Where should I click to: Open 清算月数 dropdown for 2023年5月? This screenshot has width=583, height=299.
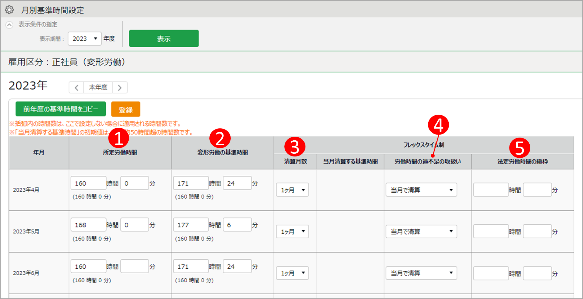[292, 231]
